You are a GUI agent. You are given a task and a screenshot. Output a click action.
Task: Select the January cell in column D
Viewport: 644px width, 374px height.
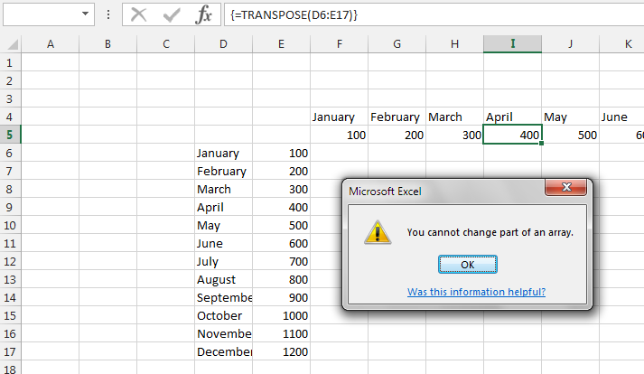pos(223,153)
